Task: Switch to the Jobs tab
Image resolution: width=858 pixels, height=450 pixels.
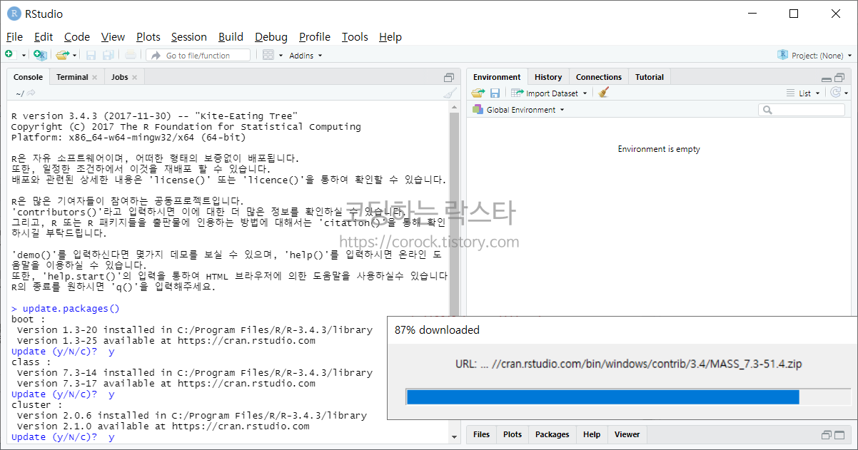Action: click(120, 77)
